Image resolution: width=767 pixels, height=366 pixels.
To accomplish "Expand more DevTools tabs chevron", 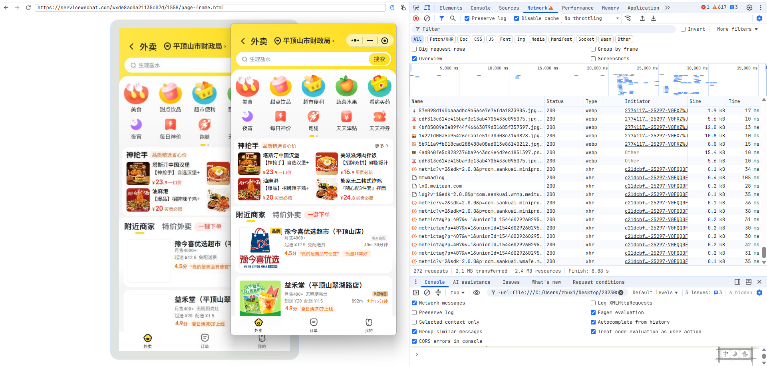I will point(668,8).
